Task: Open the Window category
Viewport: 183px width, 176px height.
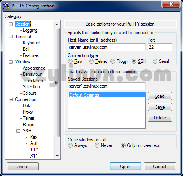Action: coord(23,62)
